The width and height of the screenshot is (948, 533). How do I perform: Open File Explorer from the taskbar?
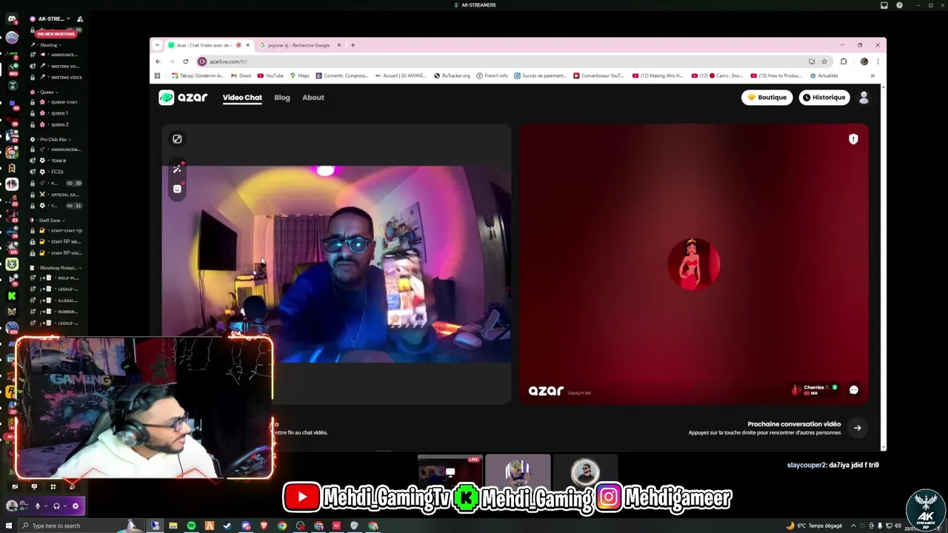point(173,526)
